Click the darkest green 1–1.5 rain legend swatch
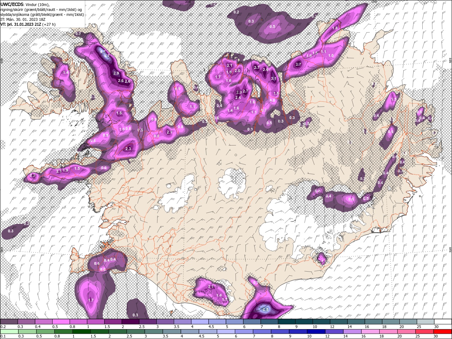Viewport: 452px width, 339px height. [x=81, y=332]
